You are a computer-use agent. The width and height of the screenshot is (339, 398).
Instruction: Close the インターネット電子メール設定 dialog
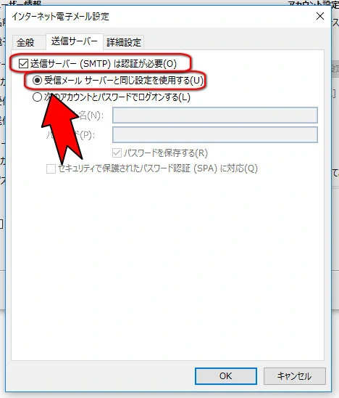coord(320,16)
